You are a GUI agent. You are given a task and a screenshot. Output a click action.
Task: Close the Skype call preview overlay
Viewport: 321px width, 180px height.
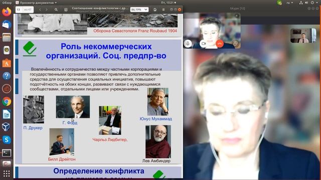pyautogui.click(x=237, y=15)
